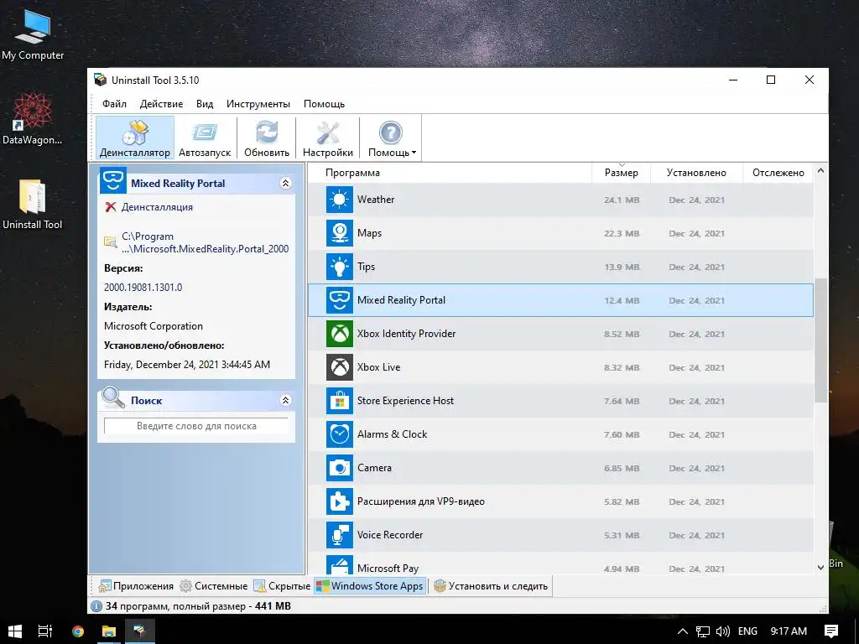Open the notification center icon
Image resolution: width=859 pixels, height=644 pixels.
pos(831,631)
